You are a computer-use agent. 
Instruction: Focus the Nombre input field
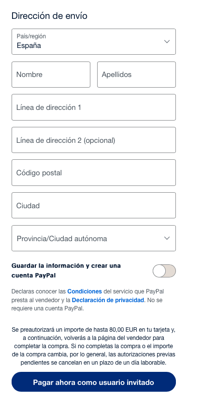51,75
